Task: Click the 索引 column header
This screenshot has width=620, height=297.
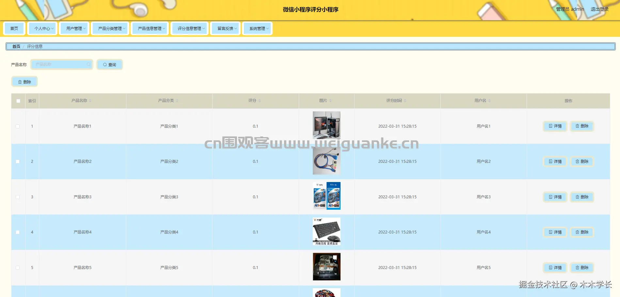Action: click(32, 101)
